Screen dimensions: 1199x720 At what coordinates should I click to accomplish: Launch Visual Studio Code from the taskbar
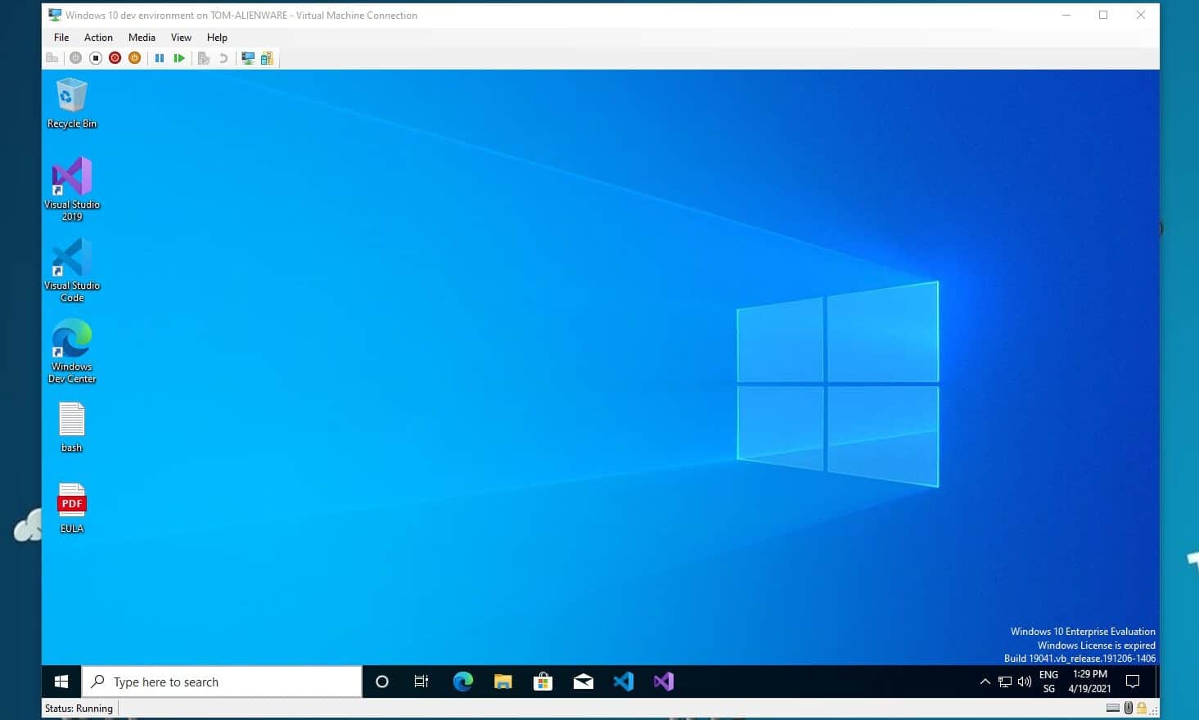(x=623, y=682)
